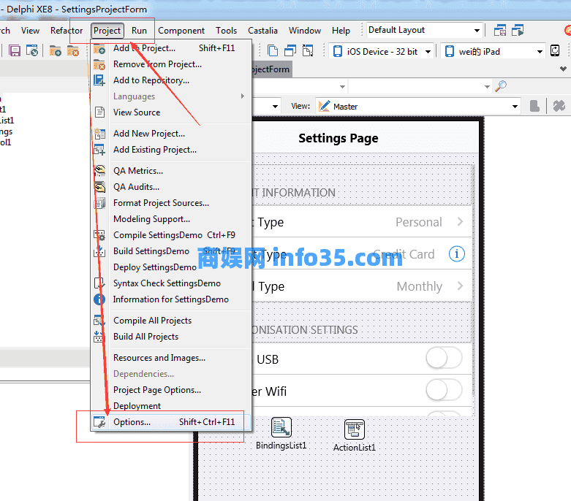Open the Castalia menu
The height and width of the screenshot is (501, 571).
[x=263, y=31]
